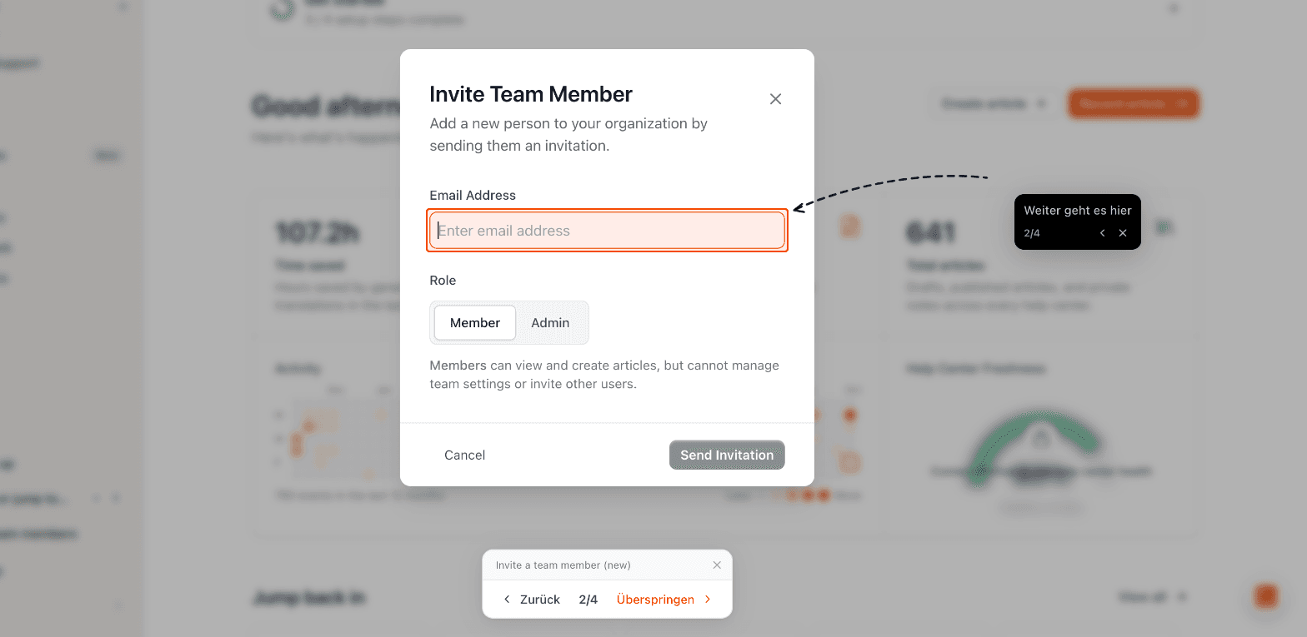Open the blurred Create article dropdown
The image size is (1307, 637).
(994, 104)
